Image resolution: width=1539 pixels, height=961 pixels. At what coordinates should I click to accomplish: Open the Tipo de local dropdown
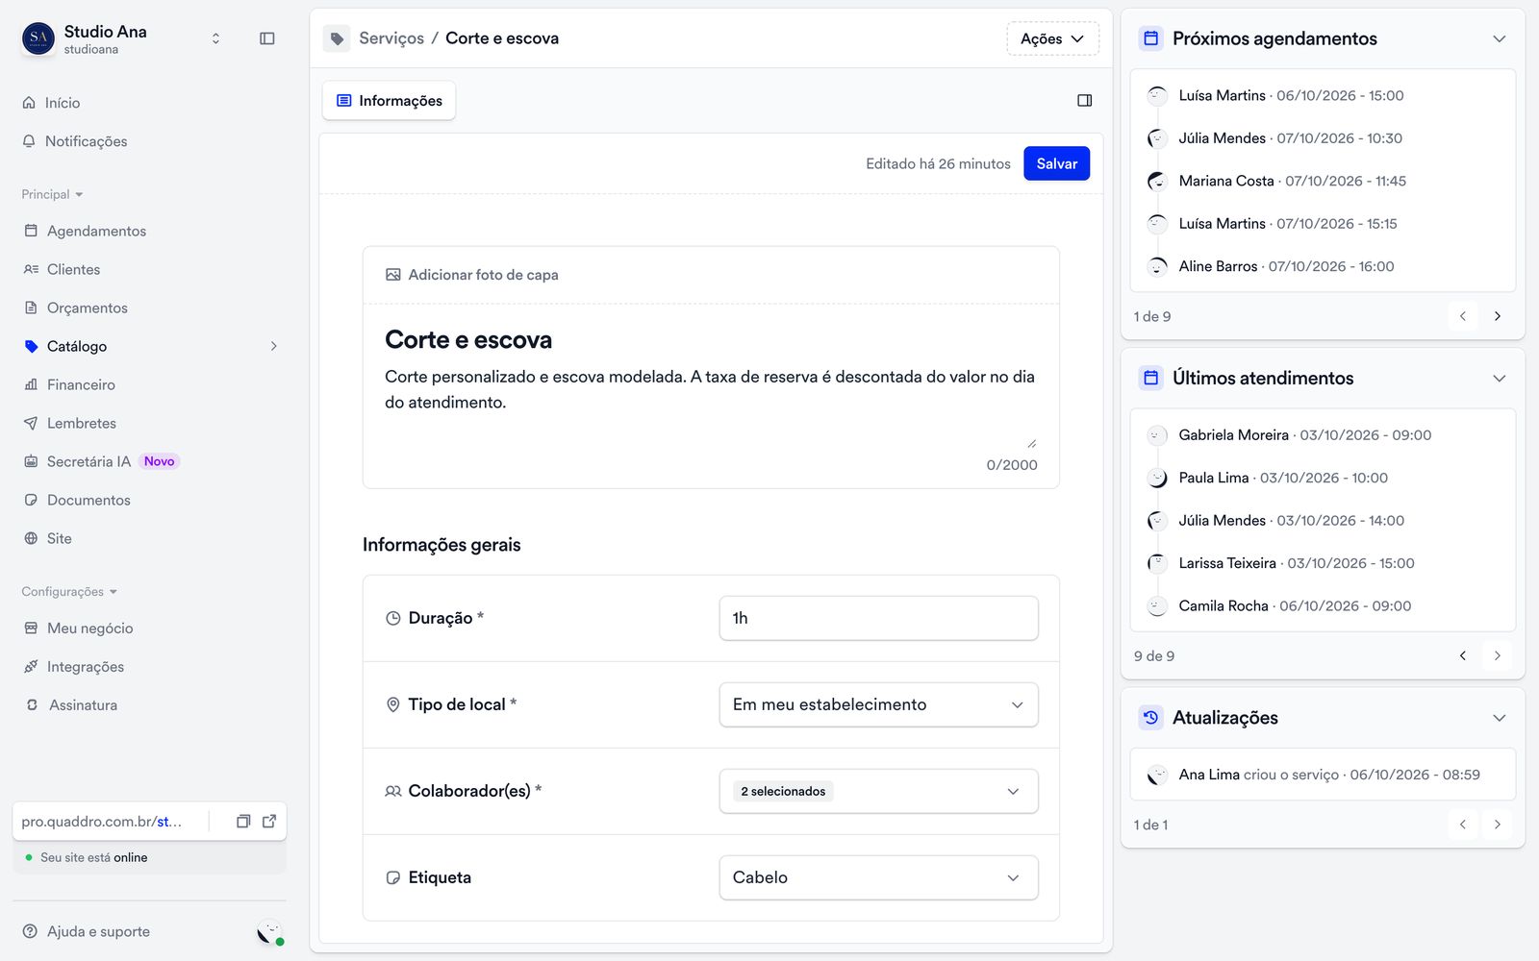coord(878,704)
